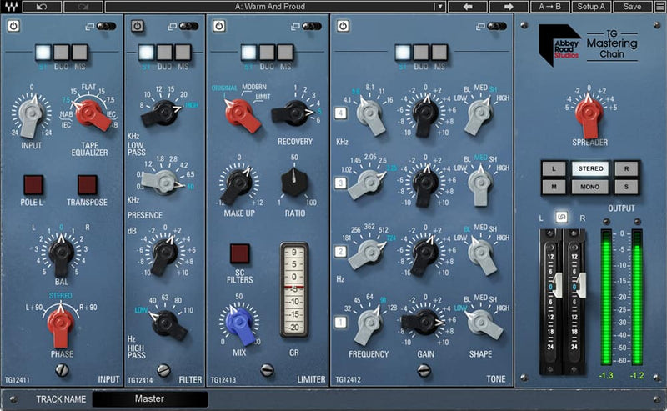Image resolution: width=667 pixels, height=411 pixels.
Task: Enable the POLE L switch
Action: tap(33, 185)
